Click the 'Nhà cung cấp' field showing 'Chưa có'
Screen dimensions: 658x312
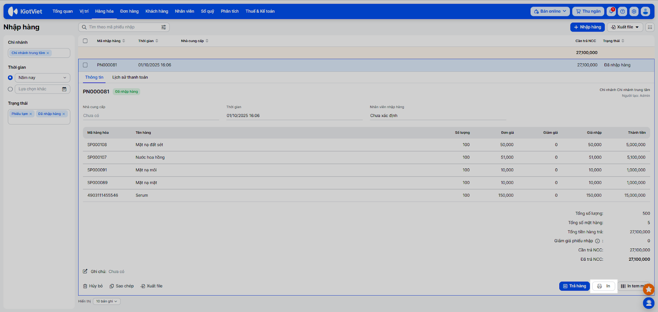(151, 116)
